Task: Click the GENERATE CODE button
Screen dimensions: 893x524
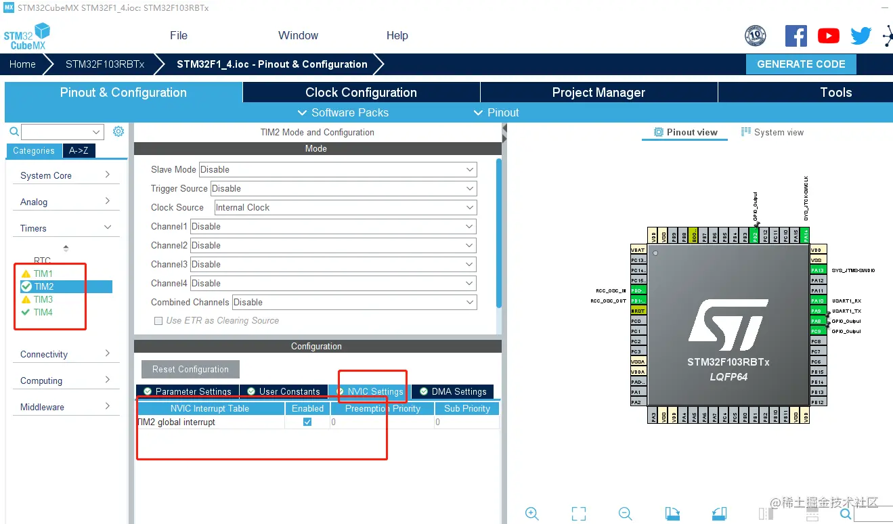Action: tap(801, 64)
